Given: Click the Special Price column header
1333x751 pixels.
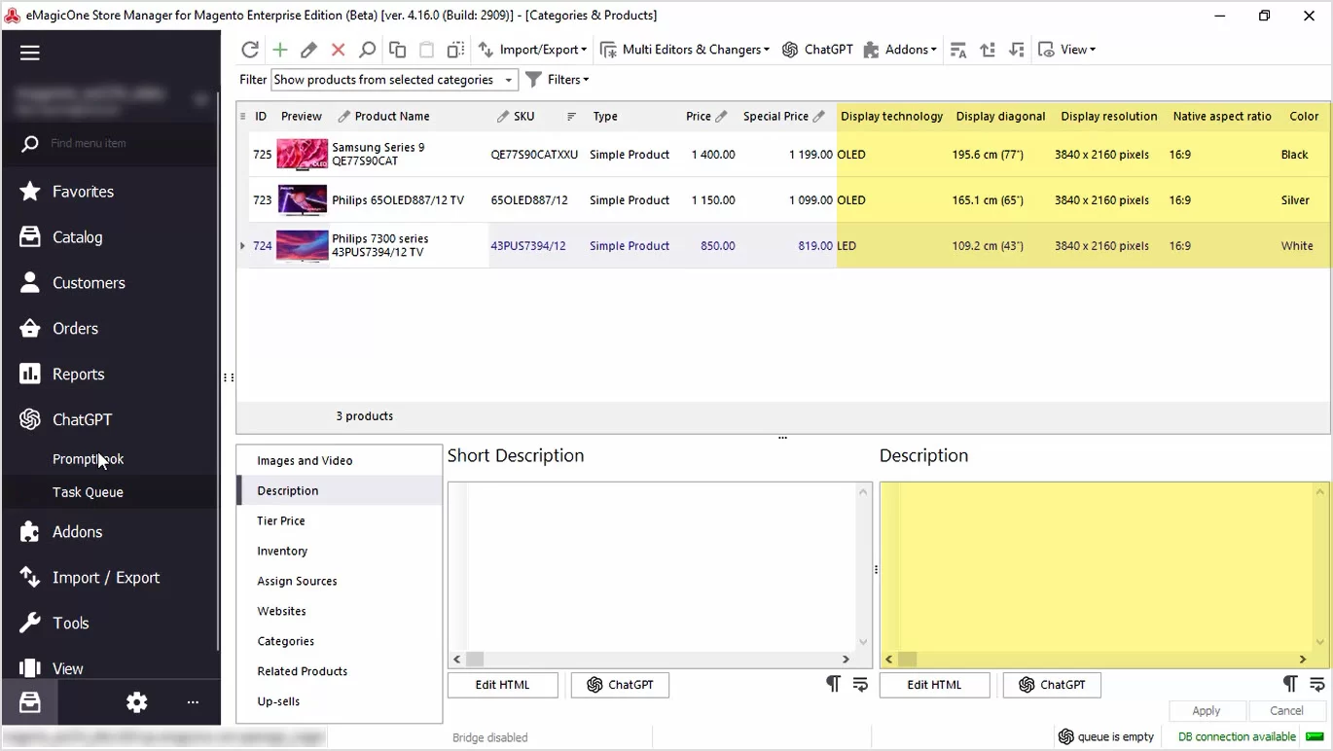Looking at the screenshot, I should [x=775, y=117].
